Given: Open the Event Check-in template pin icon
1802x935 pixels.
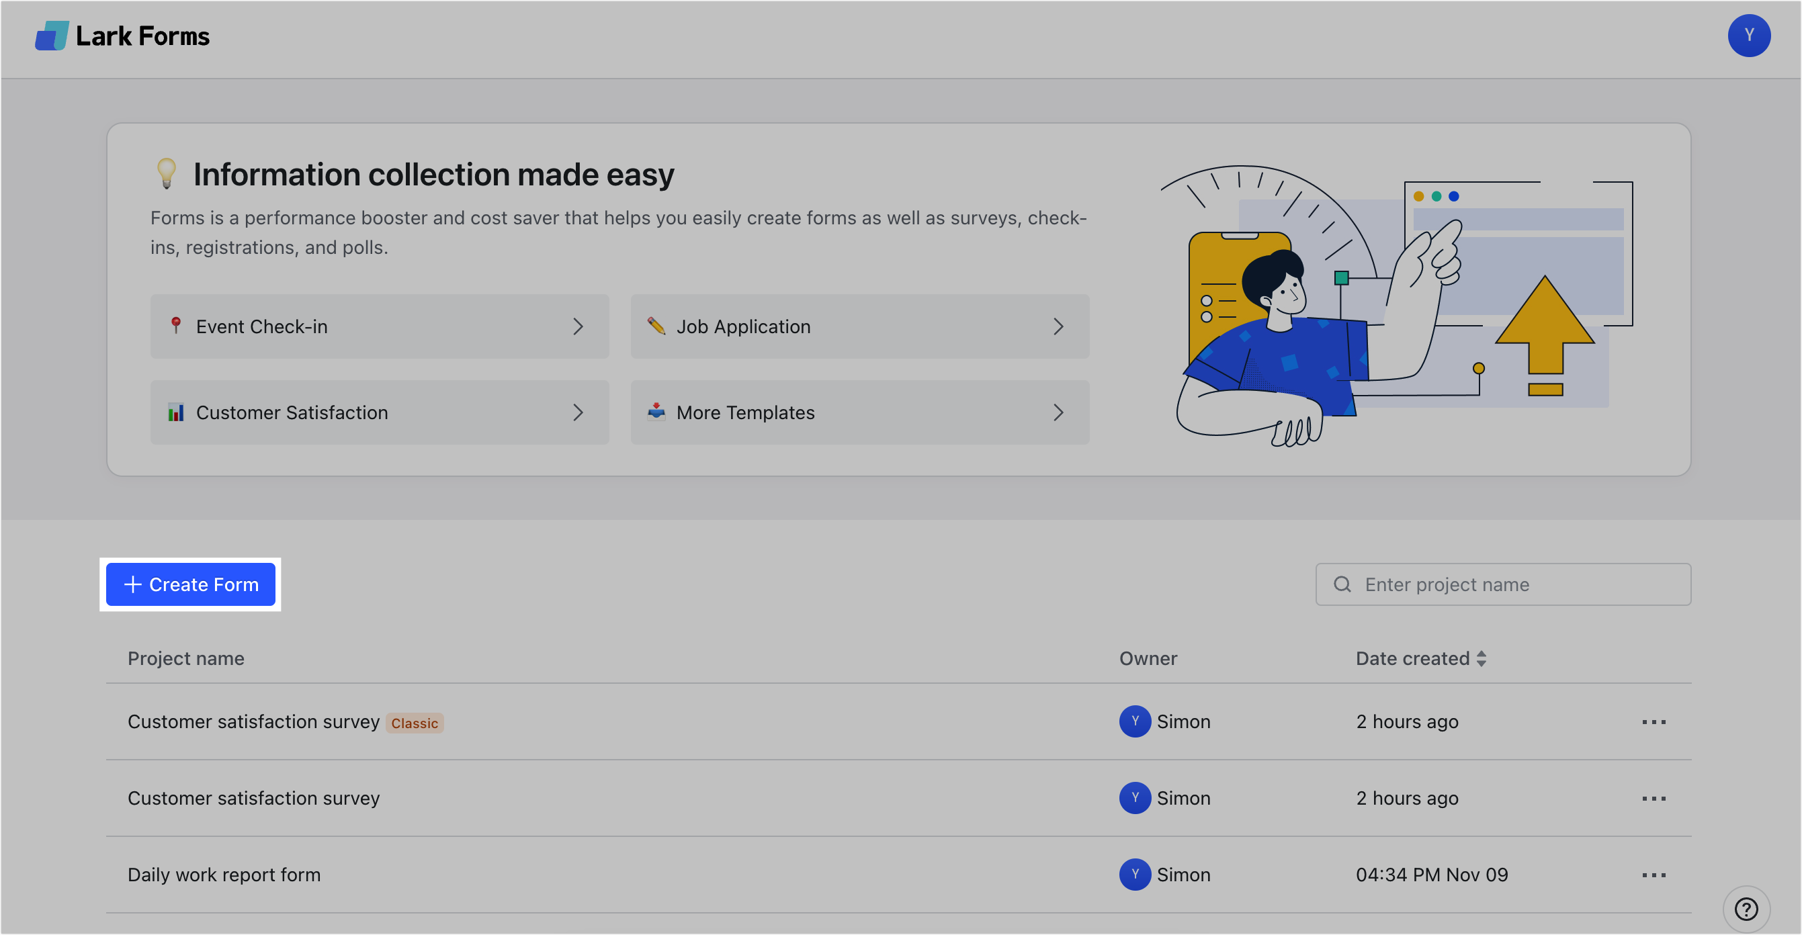Looking at the screenshot, I should pyautogui.click(x=176, y=326).
